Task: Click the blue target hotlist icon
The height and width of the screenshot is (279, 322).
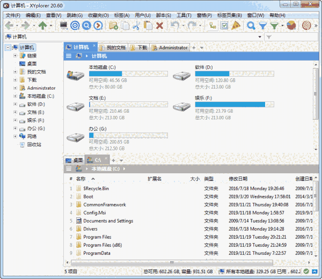Action: tap(75, 25)
